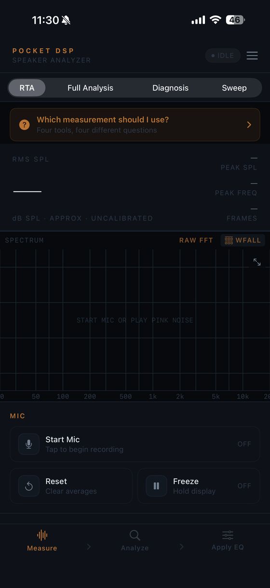Tap the microphone icon

pos(29,444)
